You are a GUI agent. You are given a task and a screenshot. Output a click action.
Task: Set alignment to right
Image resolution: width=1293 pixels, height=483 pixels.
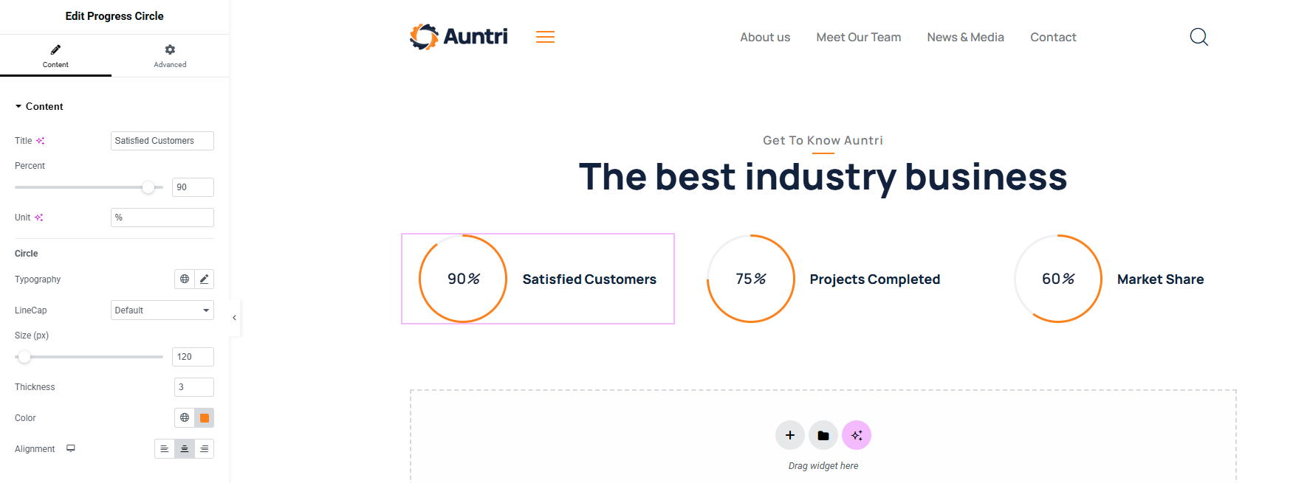click(x=205, y=448)
